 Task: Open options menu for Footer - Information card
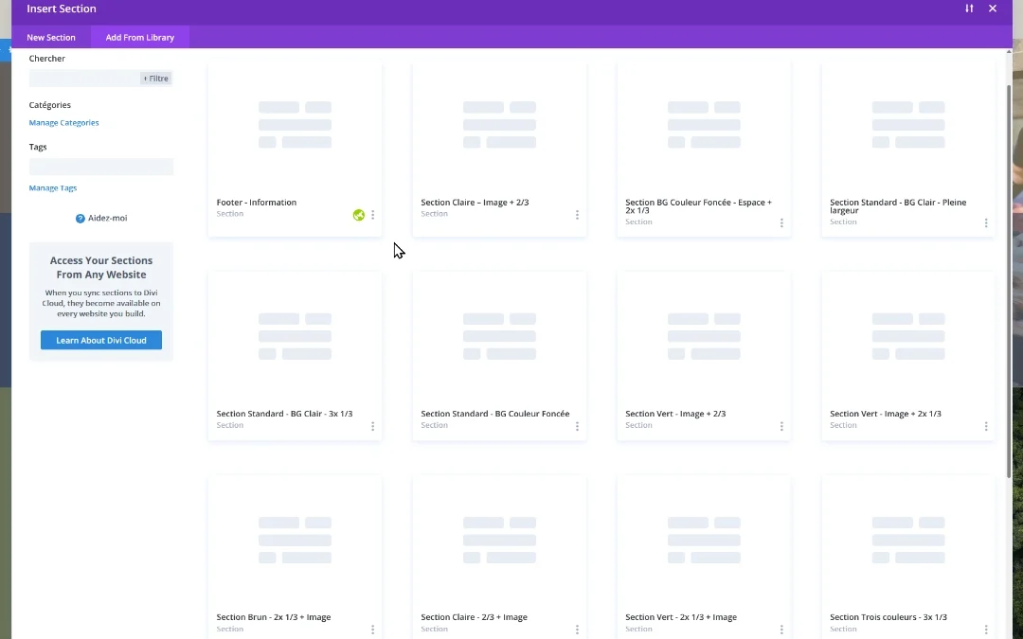373,215
